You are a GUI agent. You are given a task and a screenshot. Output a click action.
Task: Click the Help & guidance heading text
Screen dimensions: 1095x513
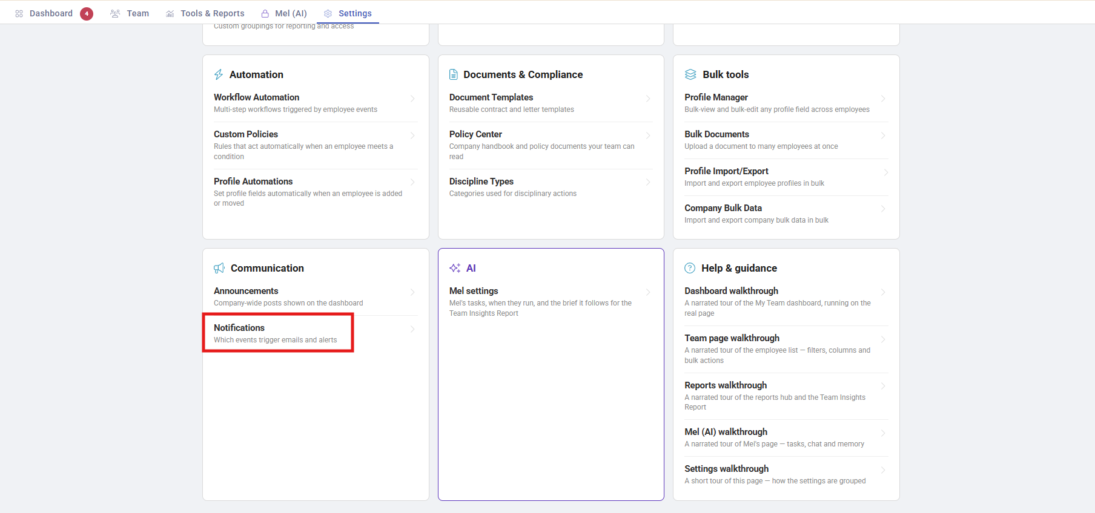point(739,268)
